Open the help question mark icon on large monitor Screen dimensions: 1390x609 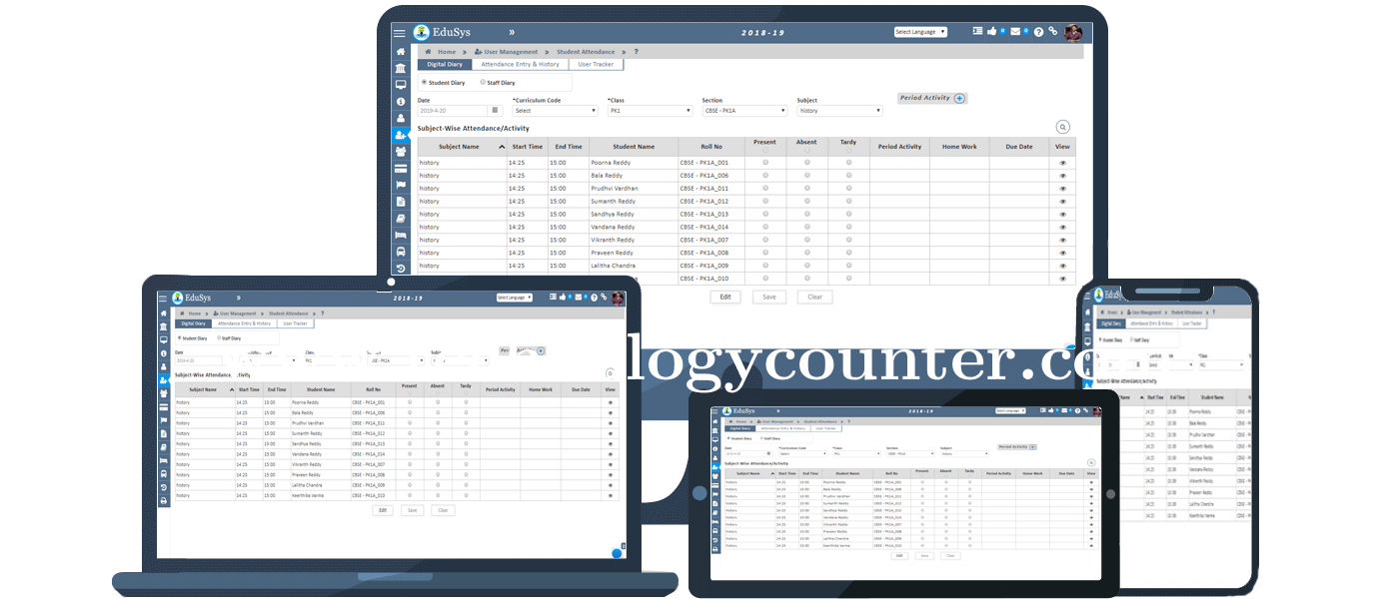coord(1039,32)
